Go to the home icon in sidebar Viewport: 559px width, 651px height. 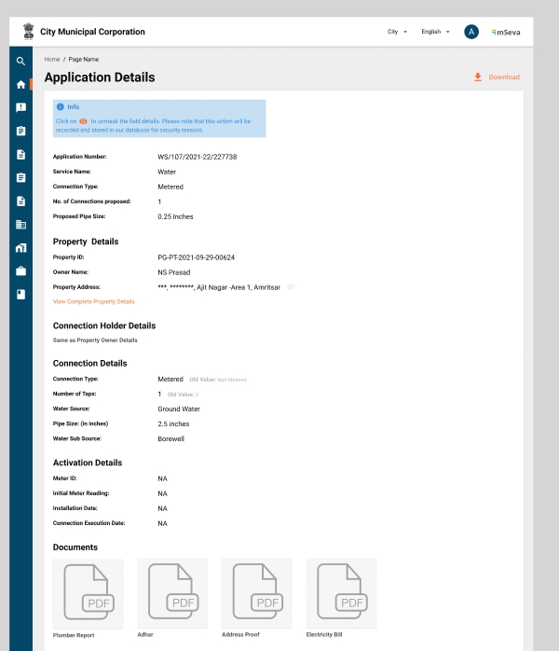tap(20, 85)
